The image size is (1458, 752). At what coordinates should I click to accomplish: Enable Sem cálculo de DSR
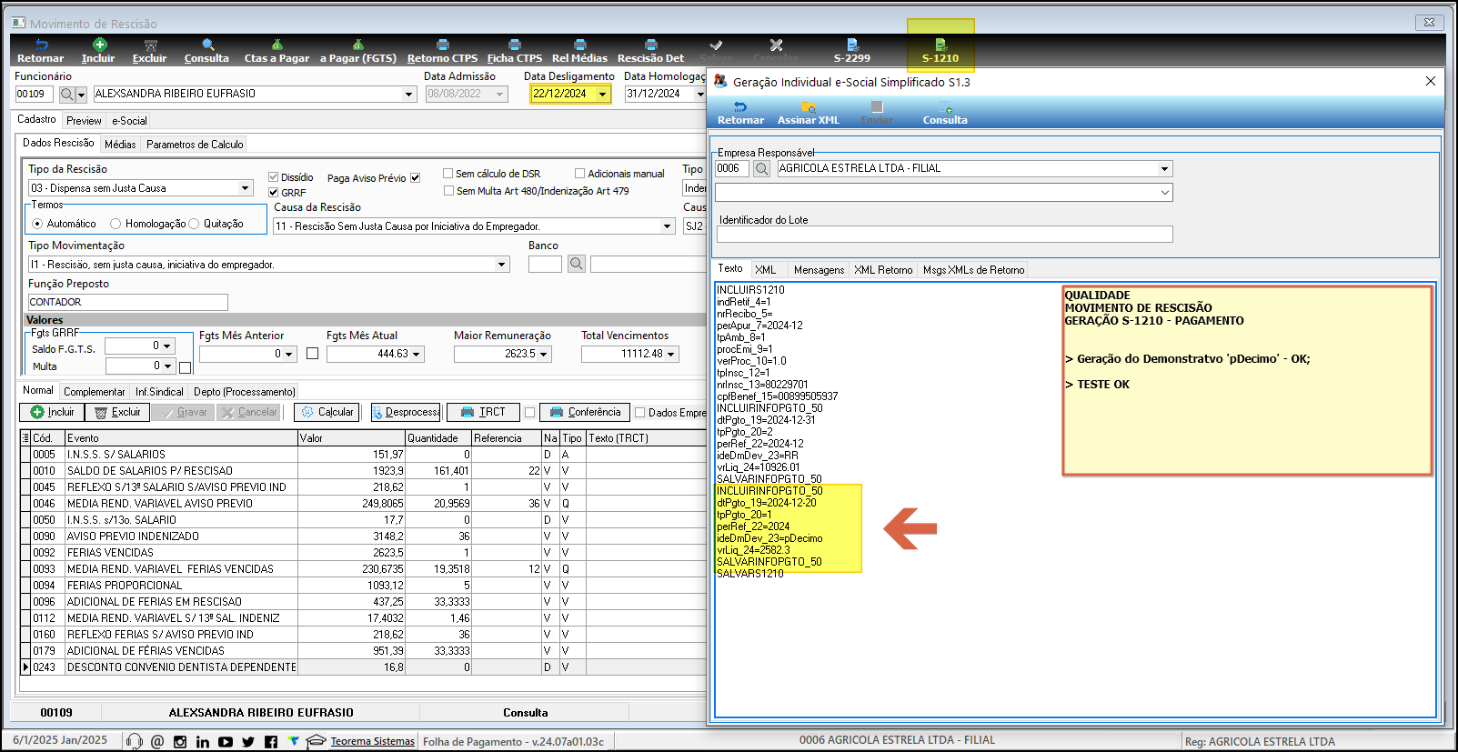click(x=448, y=174)
